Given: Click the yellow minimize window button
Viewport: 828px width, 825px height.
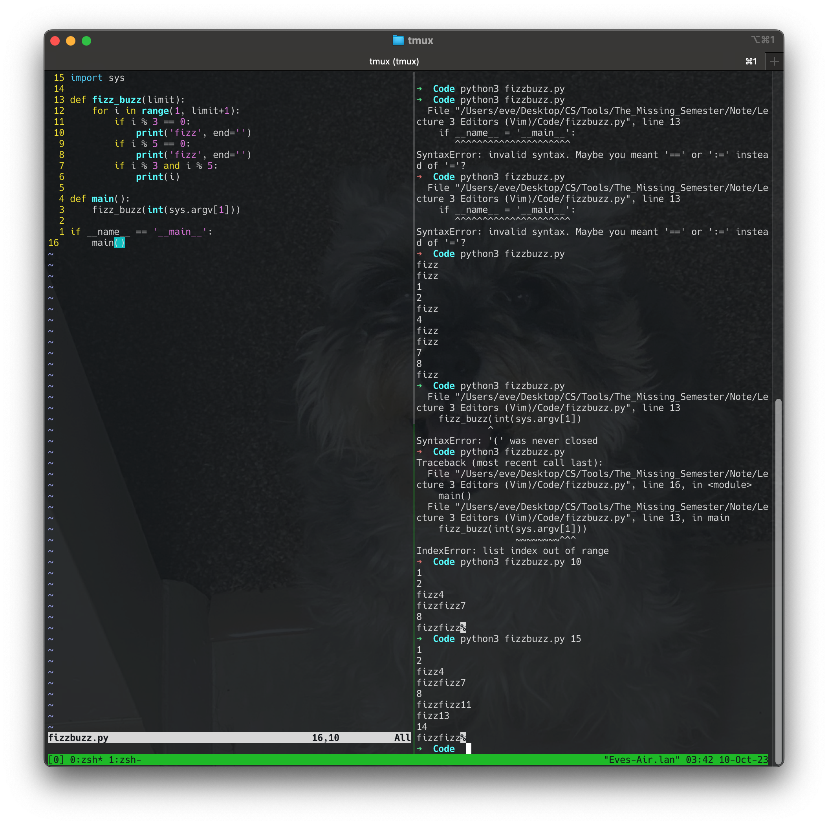Looking at the screenshot, I should click(71, 41).
